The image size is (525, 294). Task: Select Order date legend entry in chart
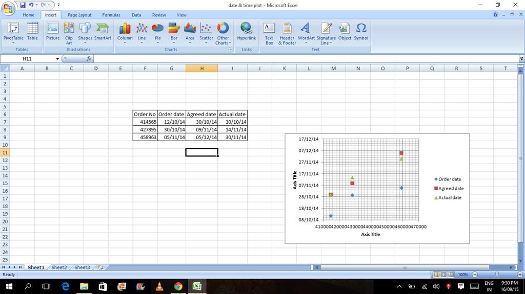tap(448, 179)
